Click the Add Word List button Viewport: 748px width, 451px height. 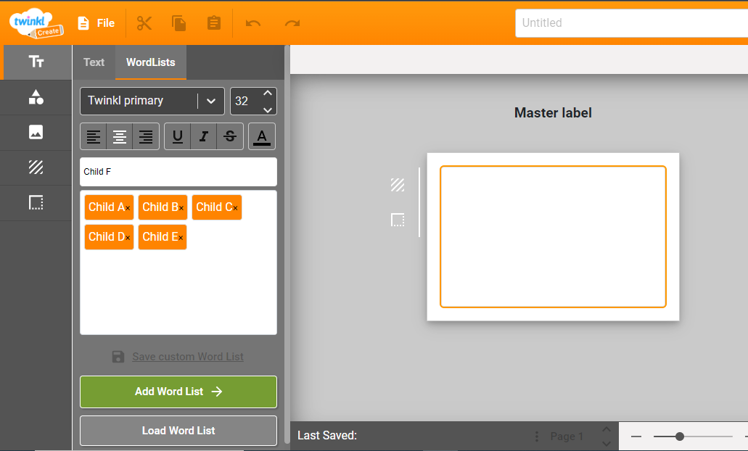(x=178, y=392)
